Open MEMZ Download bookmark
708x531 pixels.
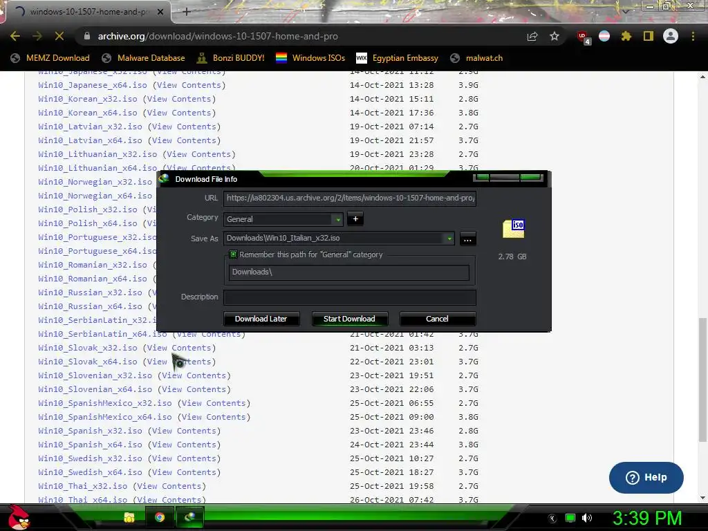[x=50, y=58]
